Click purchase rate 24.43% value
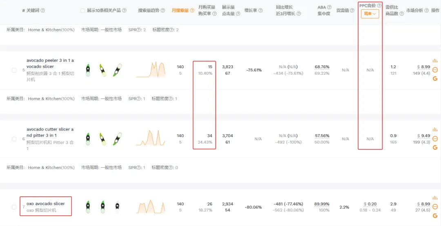Viewport: 441px width, 226px height. 205,142
